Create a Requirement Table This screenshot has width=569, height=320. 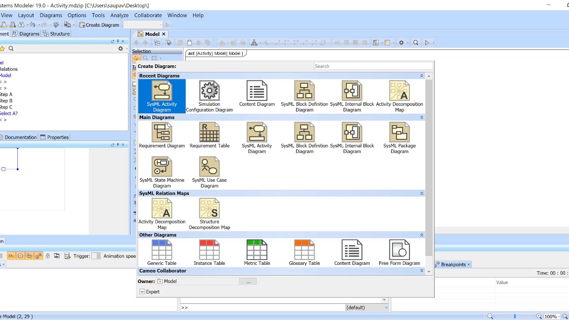click(209, 136)
